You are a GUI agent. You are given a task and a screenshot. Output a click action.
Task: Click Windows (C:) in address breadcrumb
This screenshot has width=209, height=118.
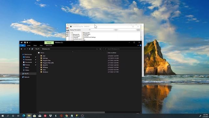click(x=46, y=49)
